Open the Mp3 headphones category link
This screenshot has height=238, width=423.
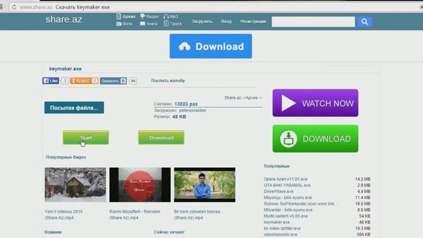point(171,17)
